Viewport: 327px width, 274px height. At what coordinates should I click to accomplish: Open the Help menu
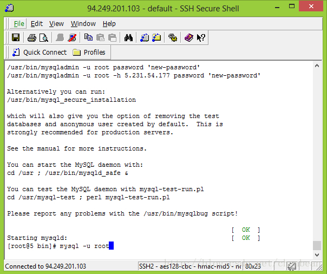pyautogui.click(x=109, y=24)
